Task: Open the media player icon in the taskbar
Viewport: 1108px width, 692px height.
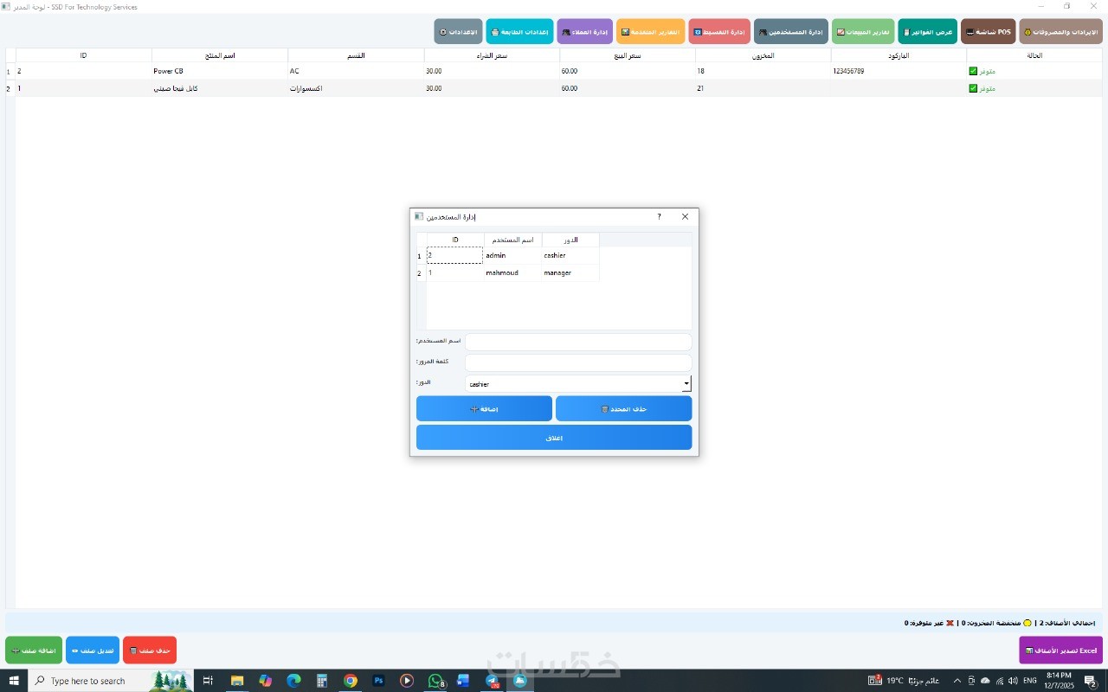Action: point(407,681)
